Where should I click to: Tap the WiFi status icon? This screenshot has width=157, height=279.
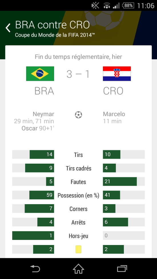[107, 5]
